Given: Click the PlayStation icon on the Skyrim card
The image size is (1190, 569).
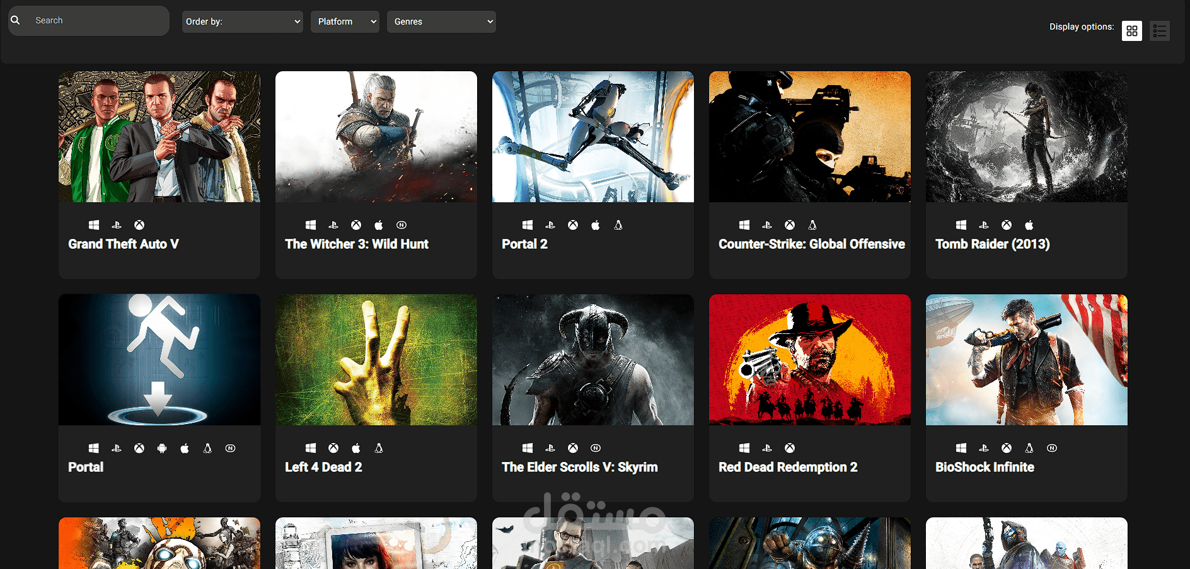Looking at the screenshot, I should [x=550, y=448].
